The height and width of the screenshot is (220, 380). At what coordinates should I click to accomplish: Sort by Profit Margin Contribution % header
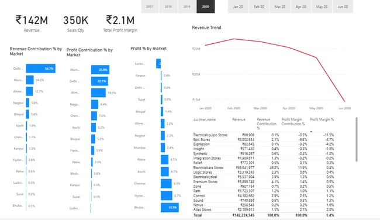coord(293,122)
